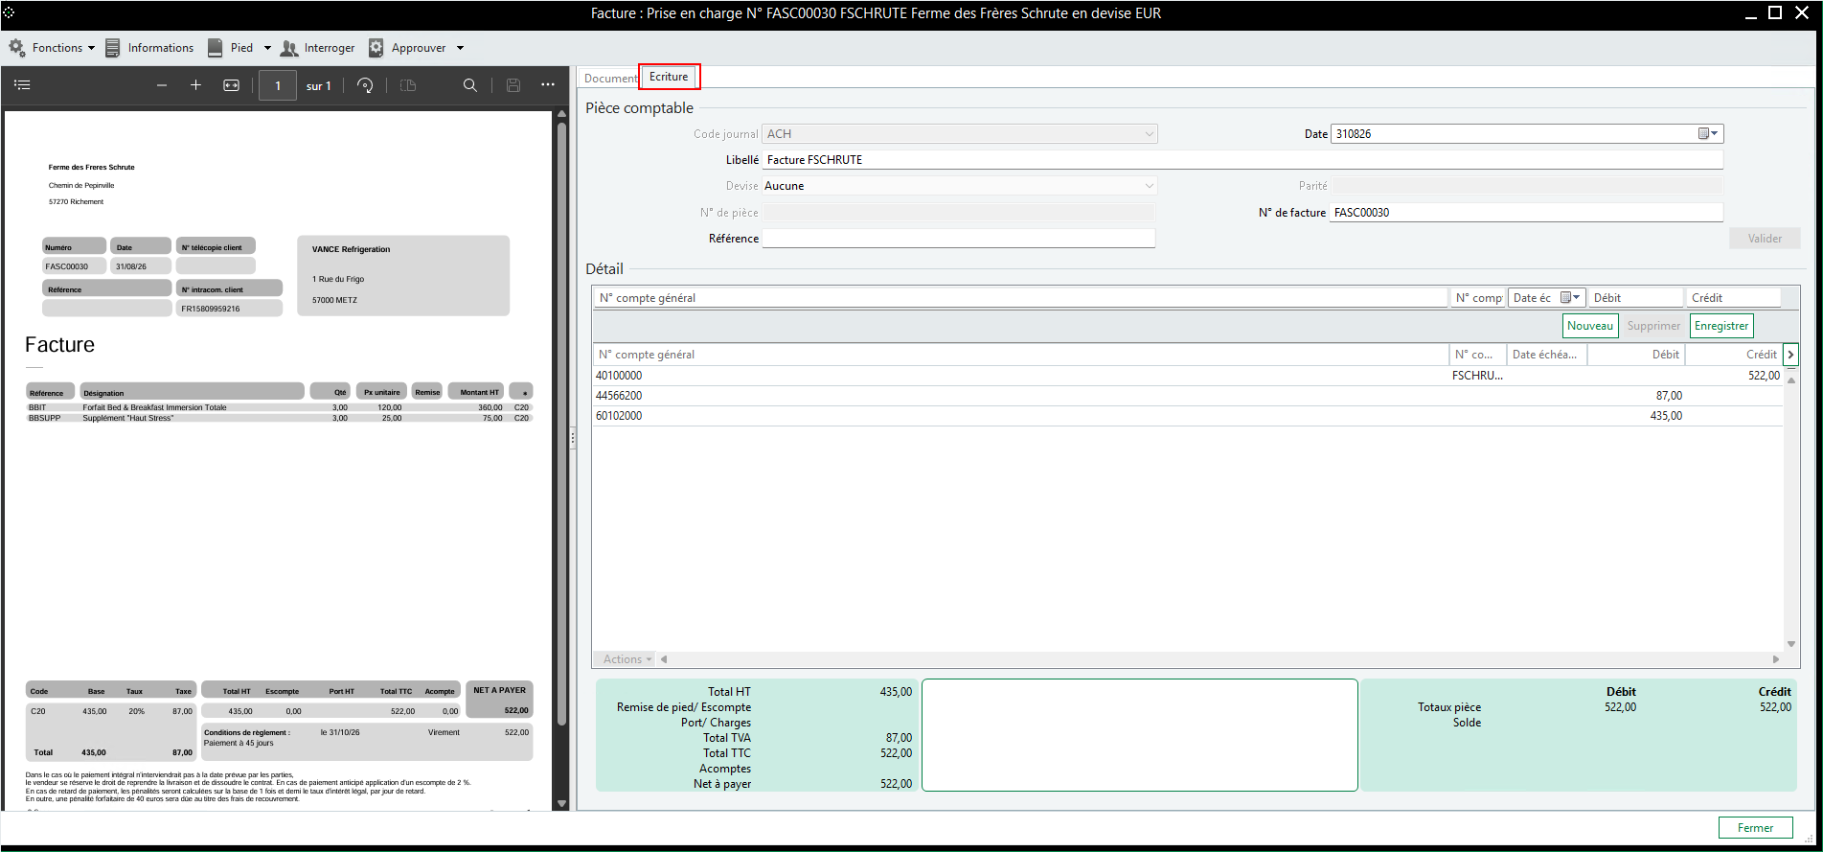
Task: Fit the PDF page to width
Action: click(x=231, y=85)
